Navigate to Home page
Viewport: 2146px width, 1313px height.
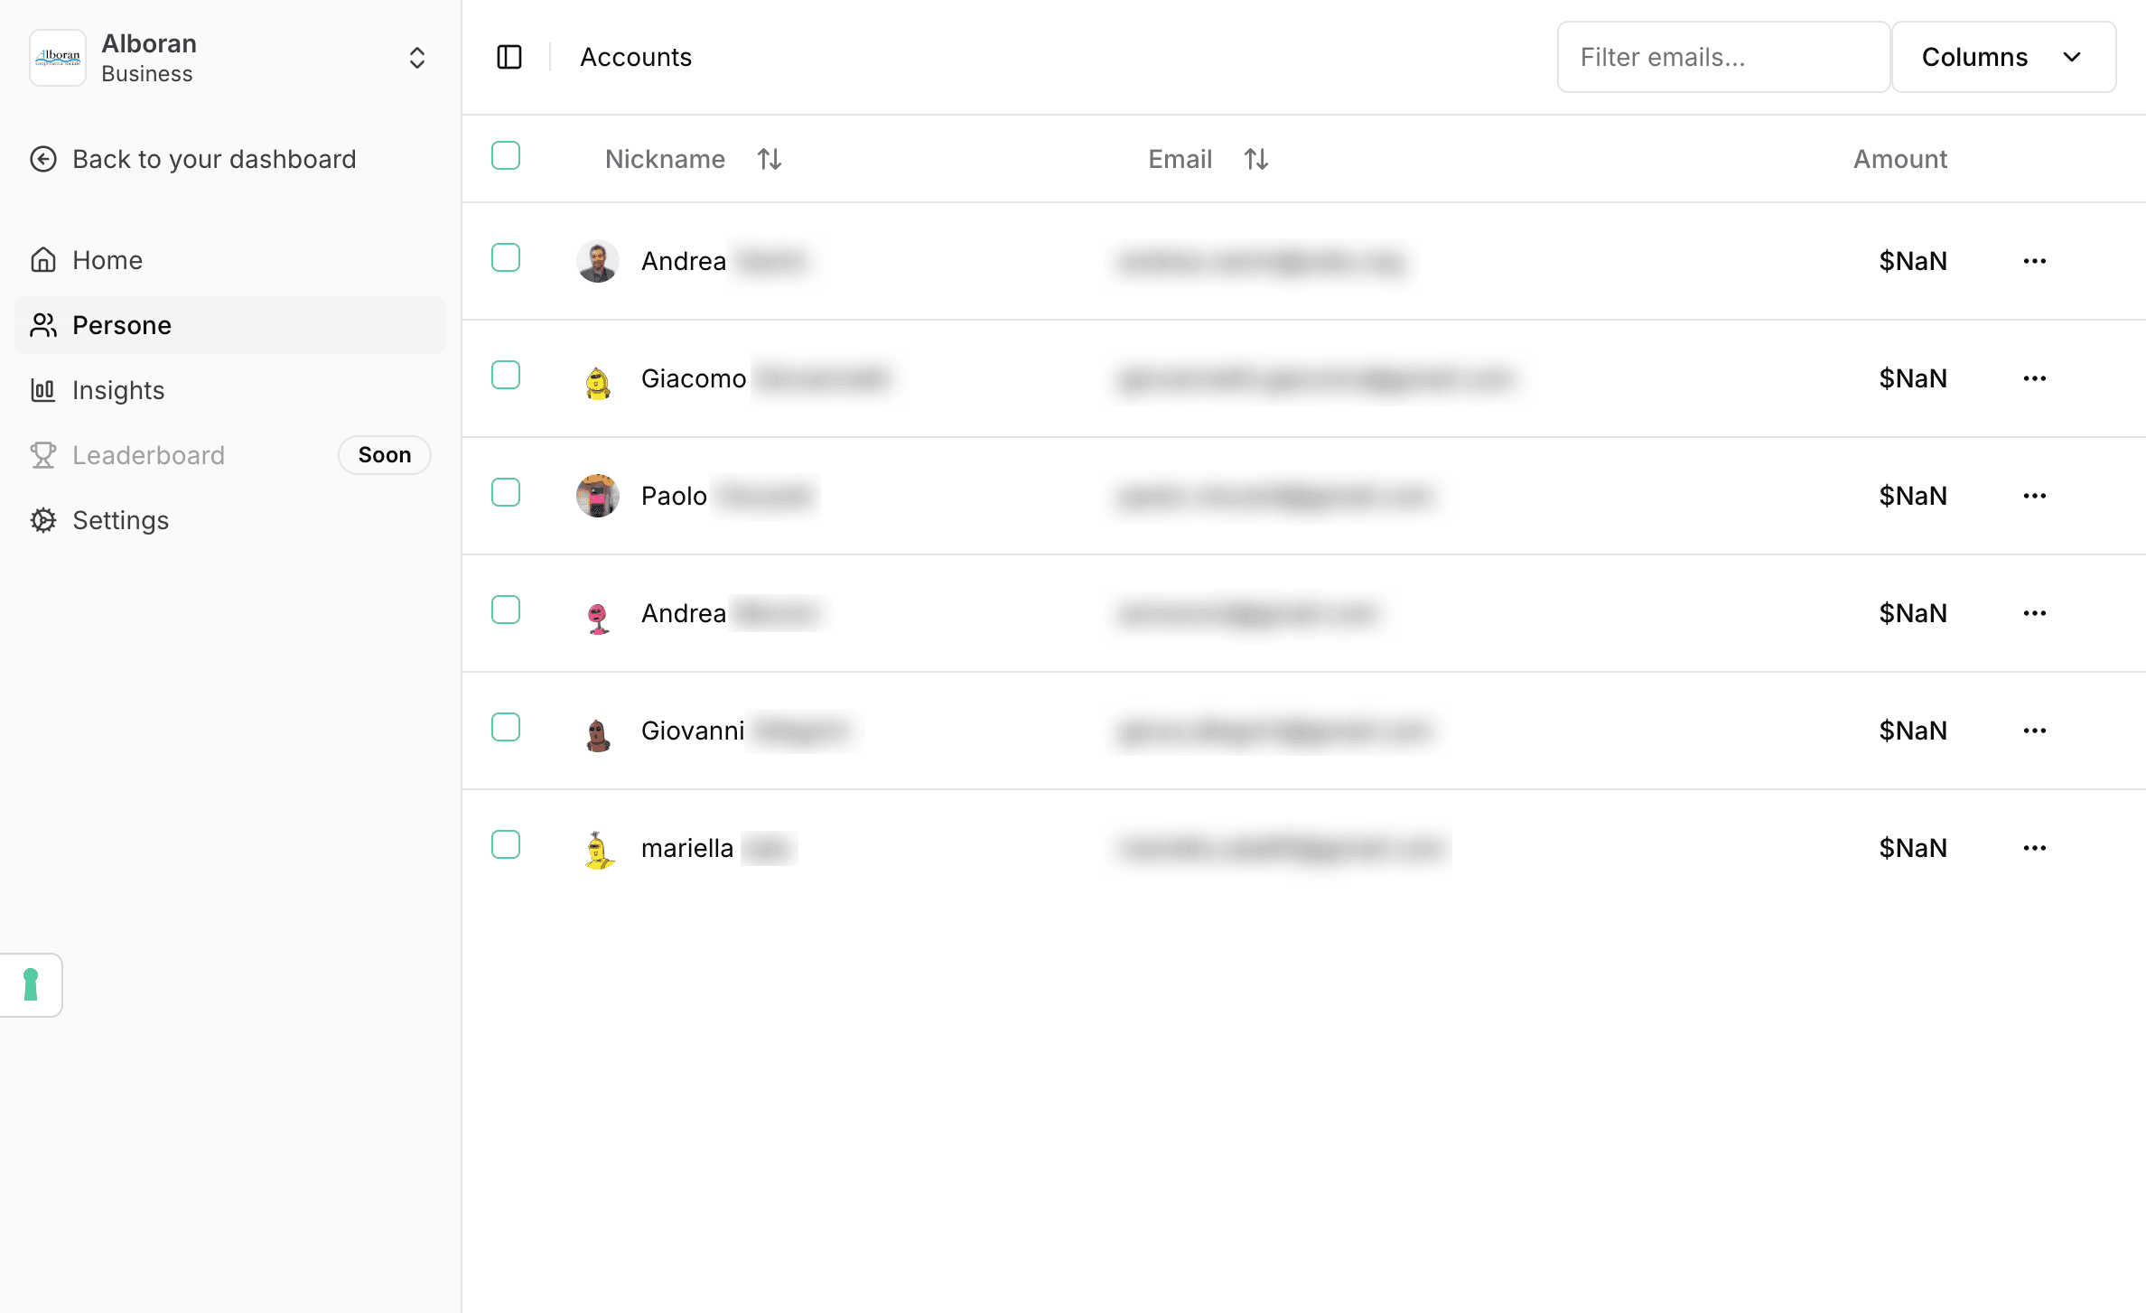107,260
